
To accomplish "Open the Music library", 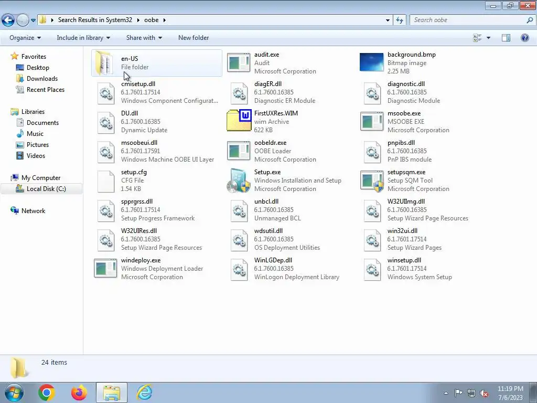I will 35,134.
